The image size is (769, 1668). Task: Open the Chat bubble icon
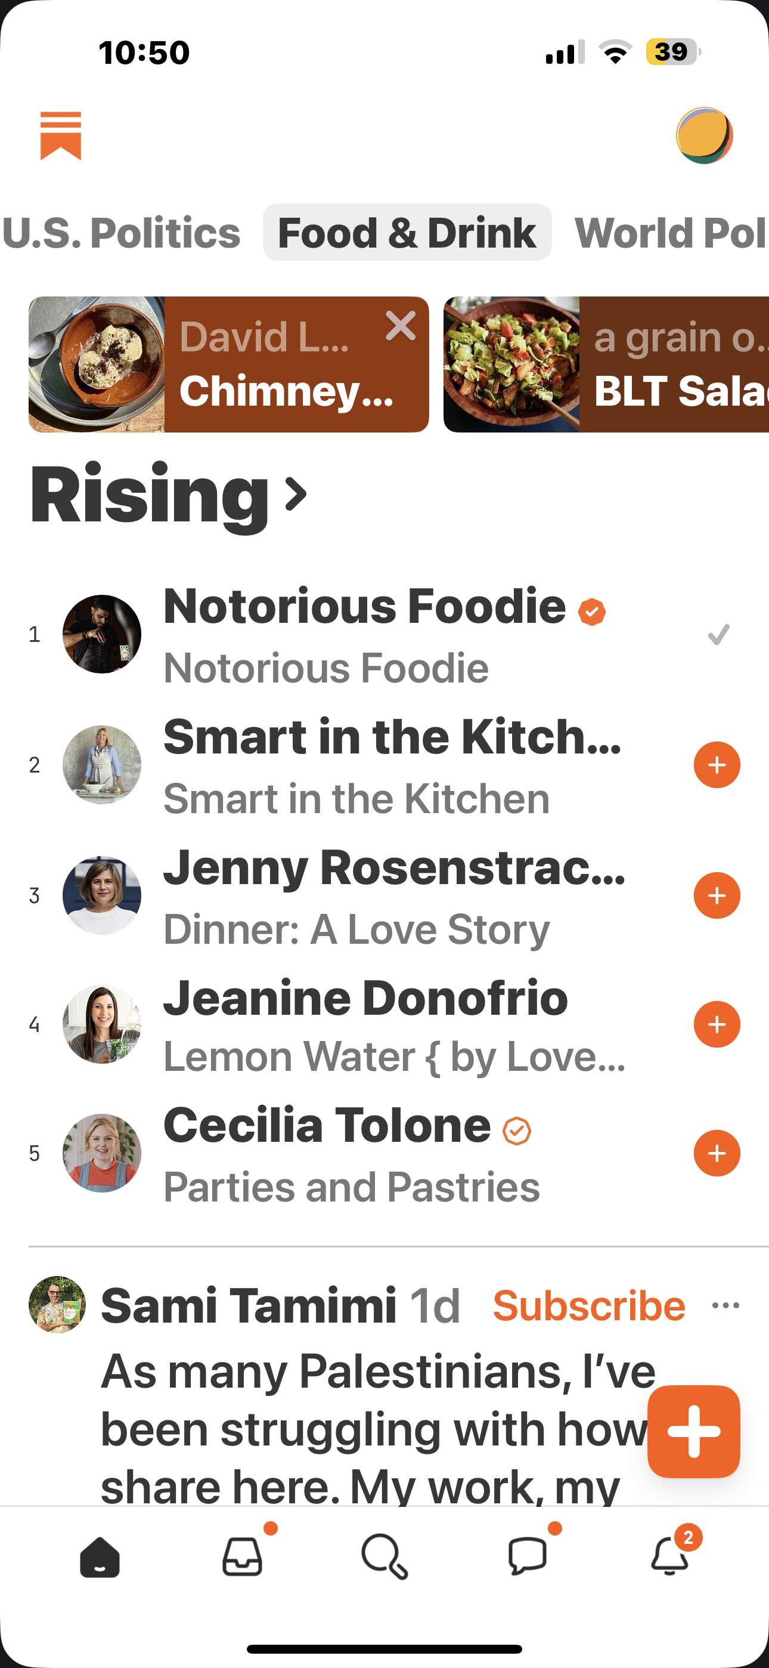tap(528, 1556)
